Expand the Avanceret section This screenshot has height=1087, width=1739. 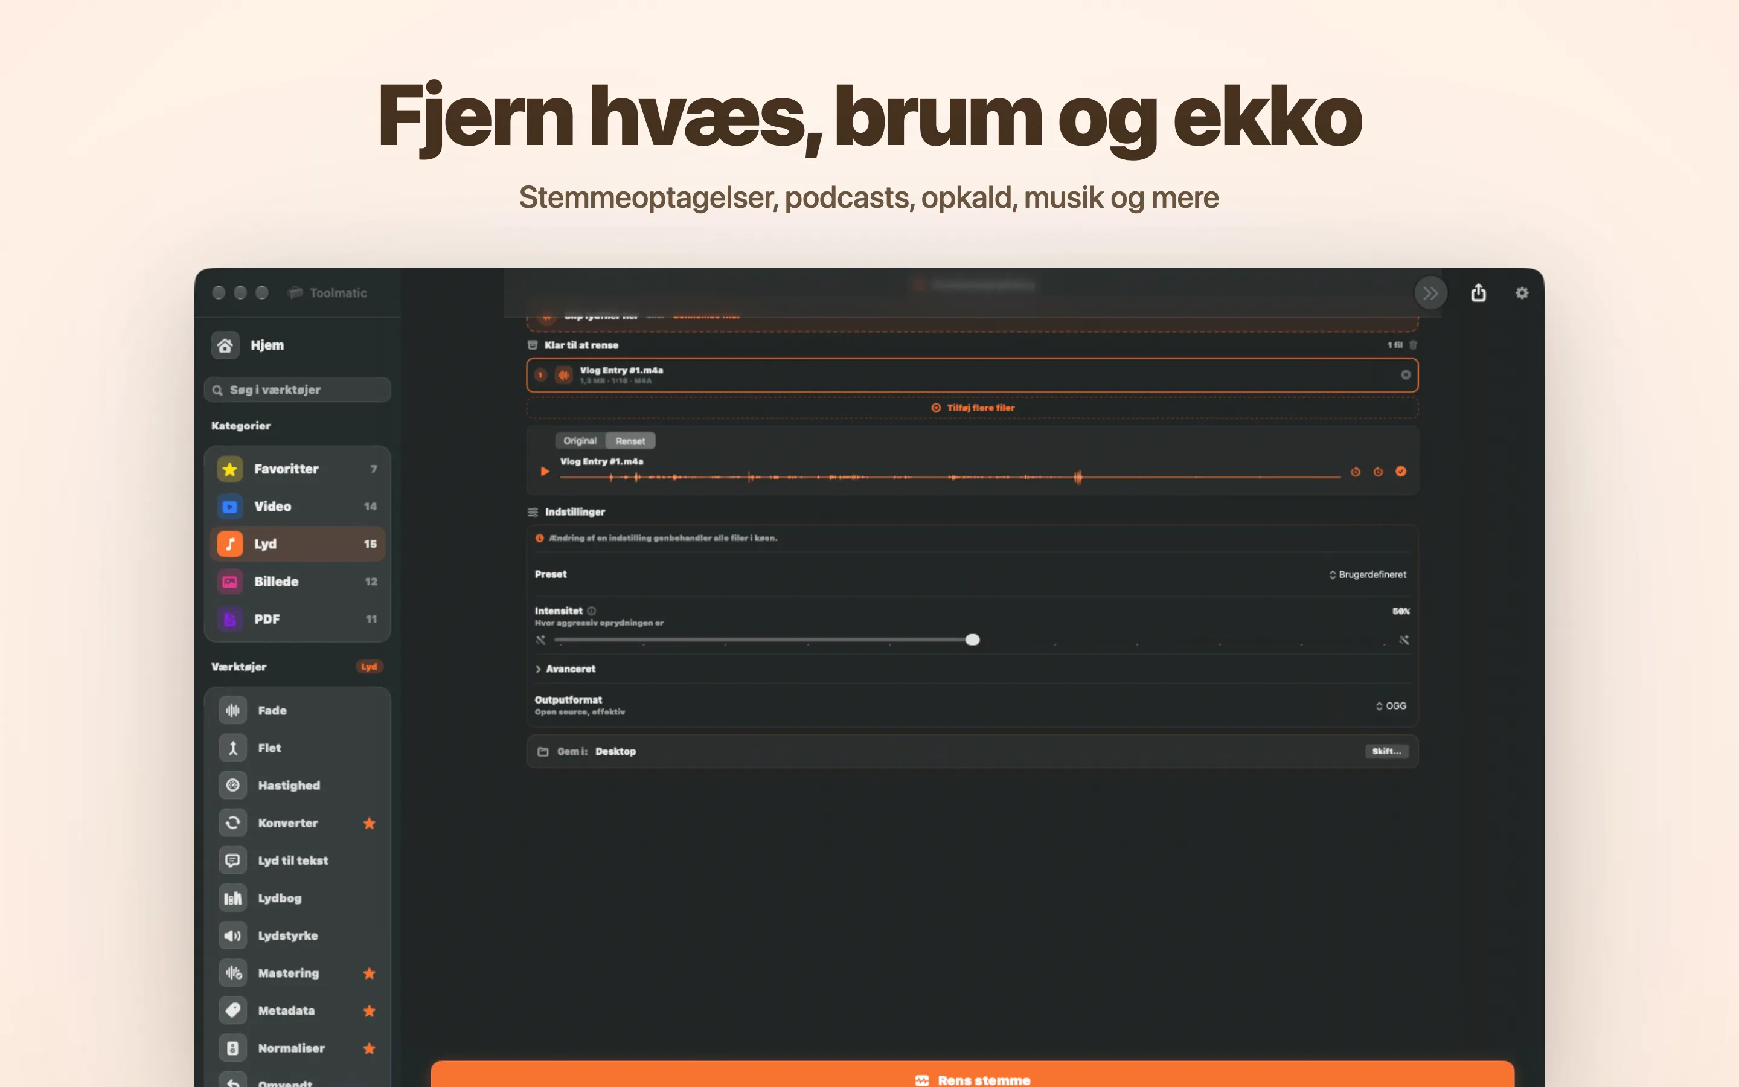pyautogui.click(x=566, y=669)
